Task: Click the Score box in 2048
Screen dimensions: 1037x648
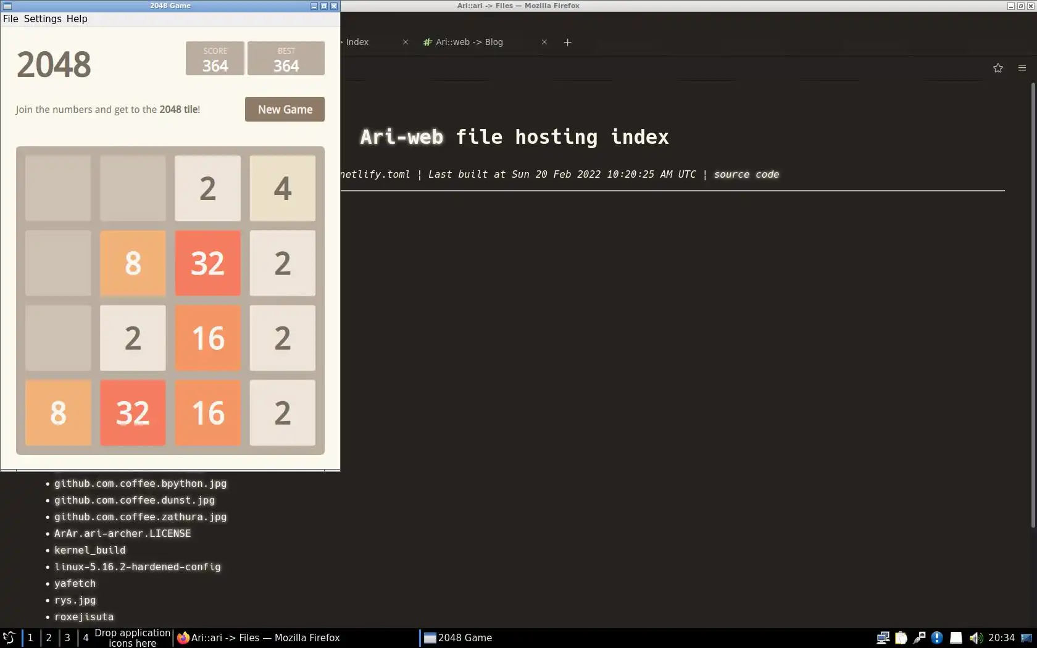Action: coord(215,59)
